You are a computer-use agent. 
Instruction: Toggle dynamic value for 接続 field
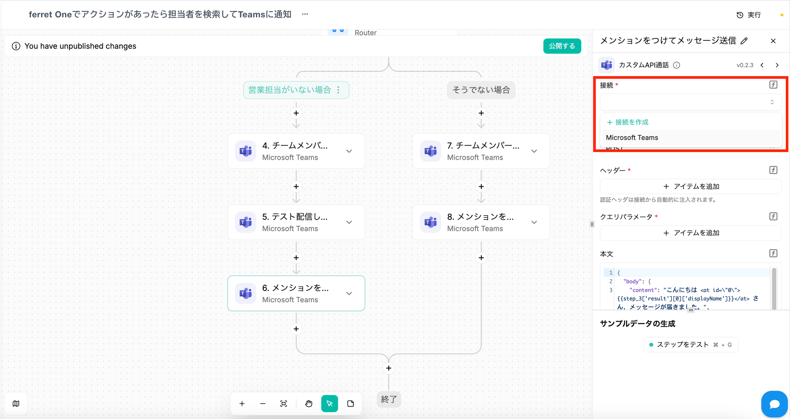(x=773, y=85)
